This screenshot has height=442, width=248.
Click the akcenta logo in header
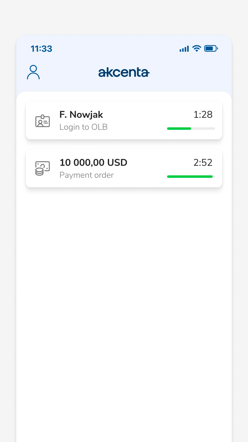pos(124,73)
